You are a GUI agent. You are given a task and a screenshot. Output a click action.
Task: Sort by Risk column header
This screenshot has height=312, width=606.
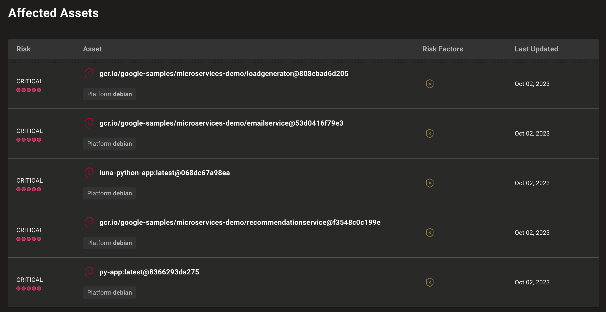(23, 49)
